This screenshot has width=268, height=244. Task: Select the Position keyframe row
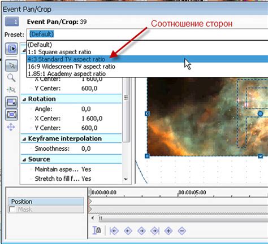click(46, 202)
